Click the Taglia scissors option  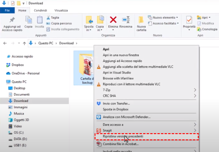(x=53, y=18)
